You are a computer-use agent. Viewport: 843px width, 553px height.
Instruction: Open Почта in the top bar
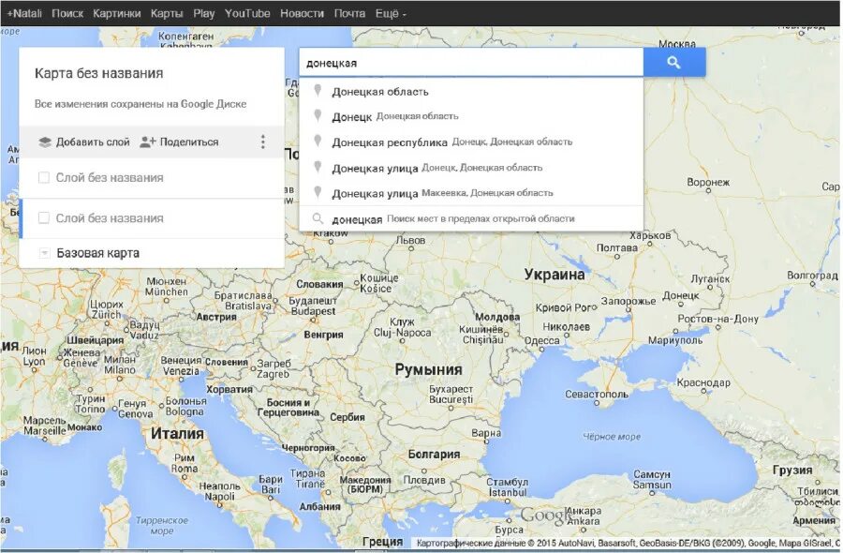349,13
